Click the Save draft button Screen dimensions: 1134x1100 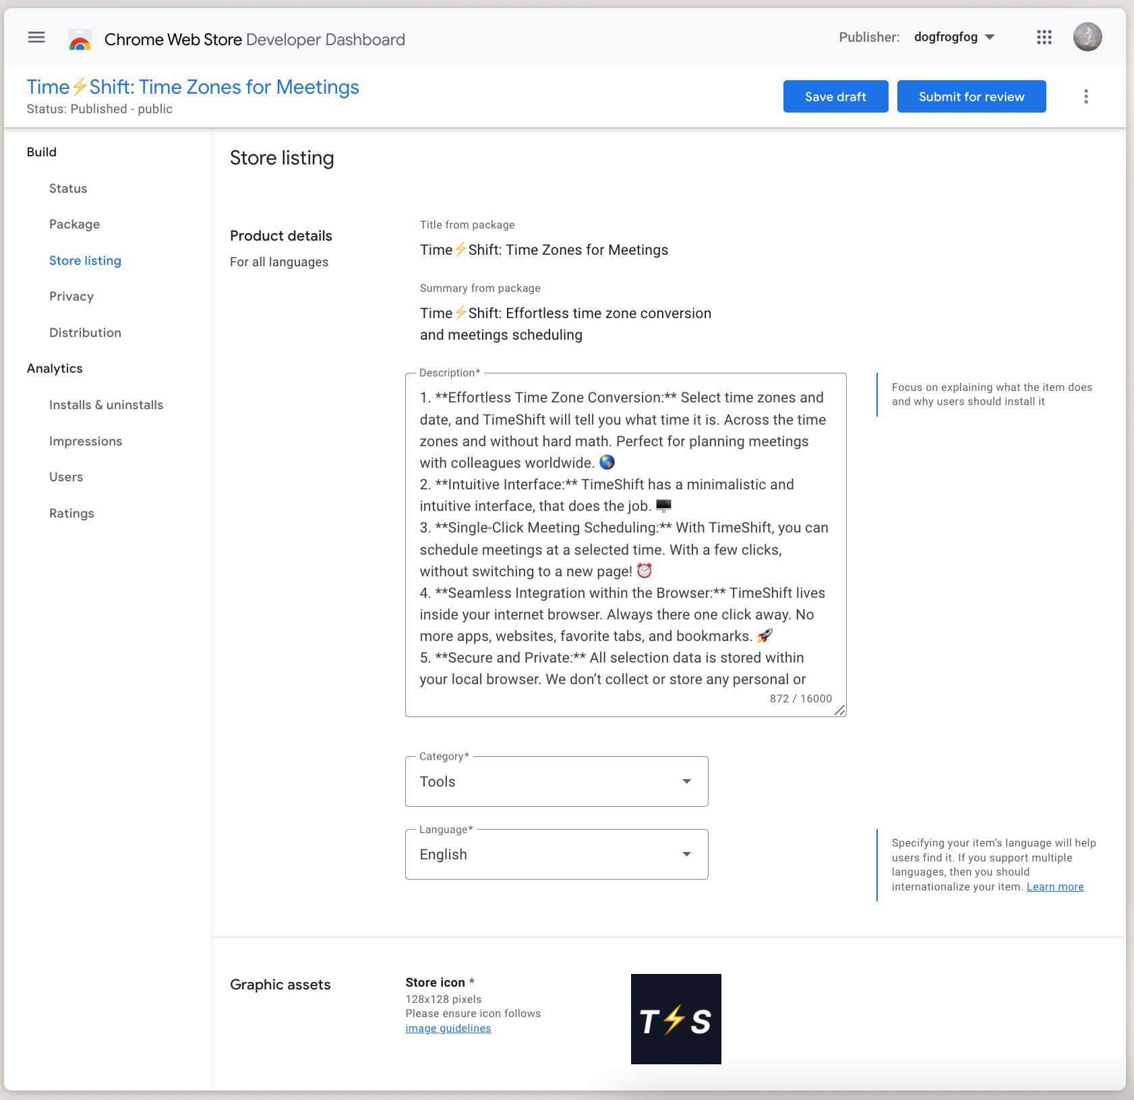[x=835, y=96]
